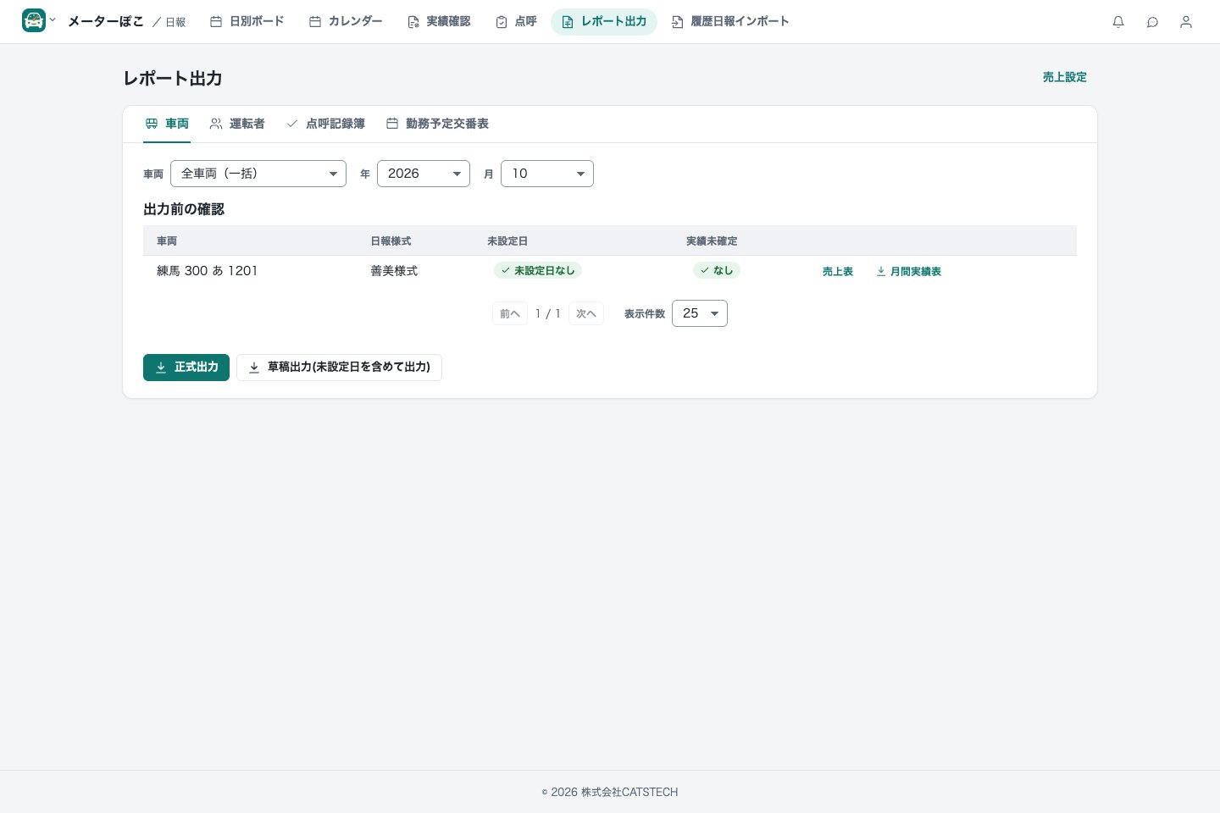Click the 未設定日なし status badge
Image resolution: width=1220 pixels, height=813 pixels.
[x=538, y=271]
